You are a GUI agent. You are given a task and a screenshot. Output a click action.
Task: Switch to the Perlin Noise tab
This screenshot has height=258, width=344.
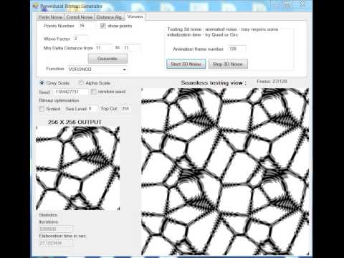click(x=50, y=17)
